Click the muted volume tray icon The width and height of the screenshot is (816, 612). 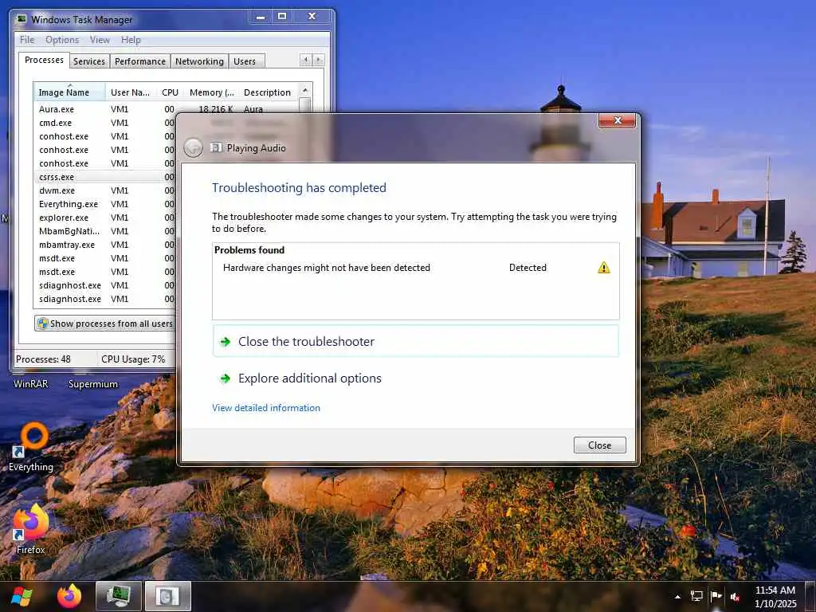(736, 597)
